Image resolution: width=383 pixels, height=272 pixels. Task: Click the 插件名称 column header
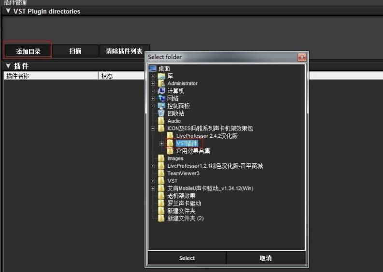[51, 76]
